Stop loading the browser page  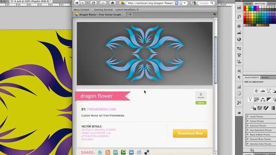tap(103, 3)
